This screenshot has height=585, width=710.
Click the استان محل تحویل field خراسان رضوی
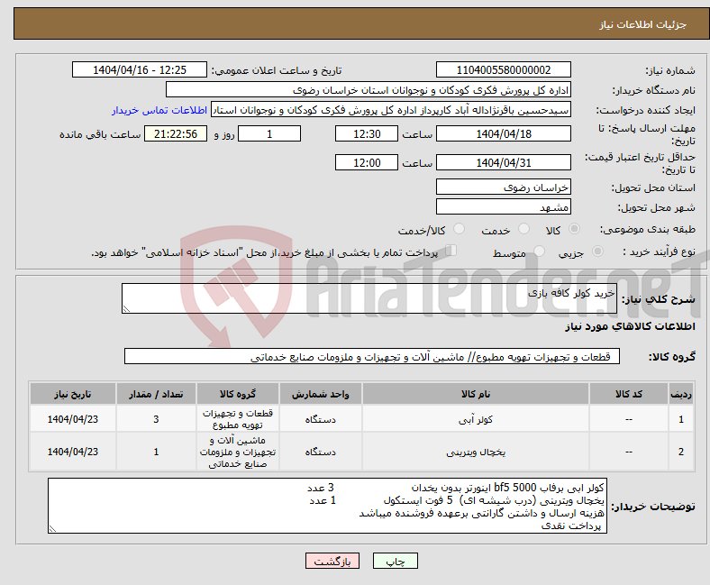pyautogui.click(x=503, y=187)
